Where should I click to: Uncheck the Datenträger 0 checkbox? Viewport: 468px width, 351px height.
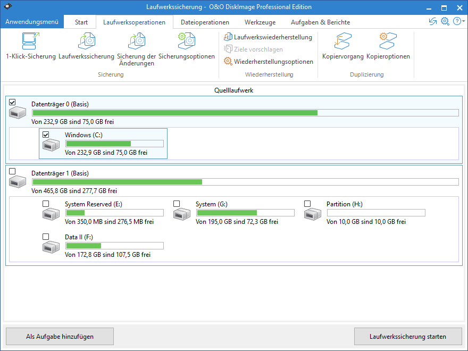pos(12,102)
